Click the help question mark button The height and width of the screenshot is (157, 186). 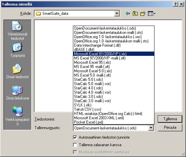click(175, 4)
